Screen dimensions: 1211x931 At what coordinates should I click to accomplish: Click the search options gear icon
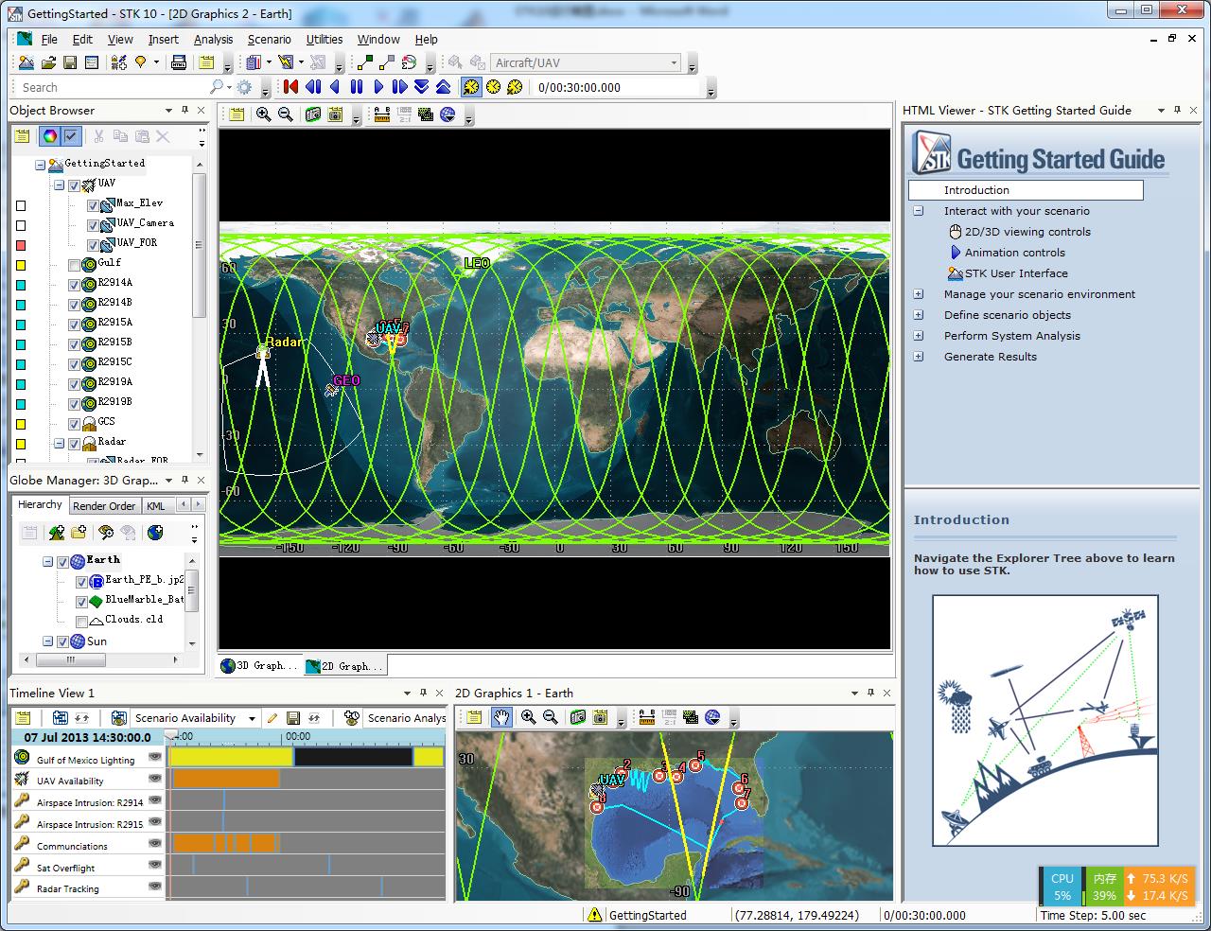tap(244, 87)
